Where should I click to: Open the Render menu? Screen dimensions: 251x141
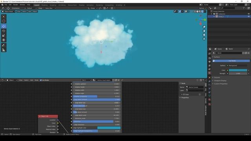[16, 5]
